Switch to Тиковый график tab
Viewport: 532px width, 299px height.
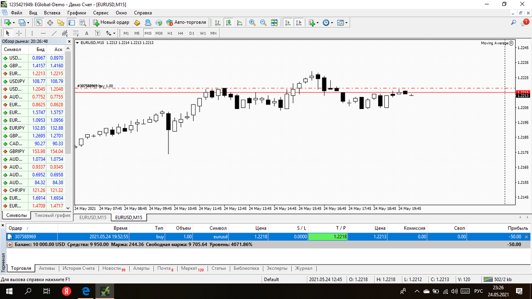52,215
